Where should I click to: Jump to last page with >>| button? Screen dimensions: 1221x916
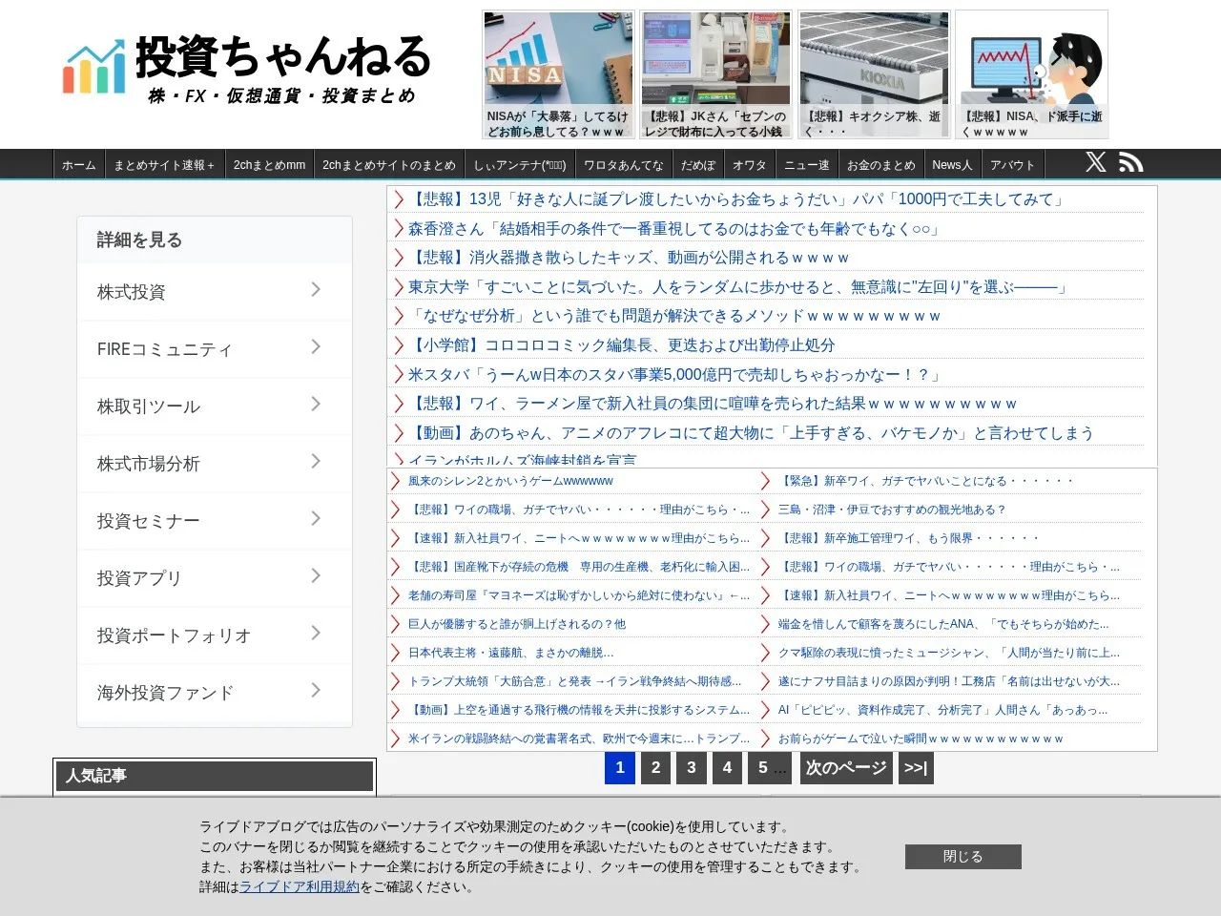(x=916, y=768)
